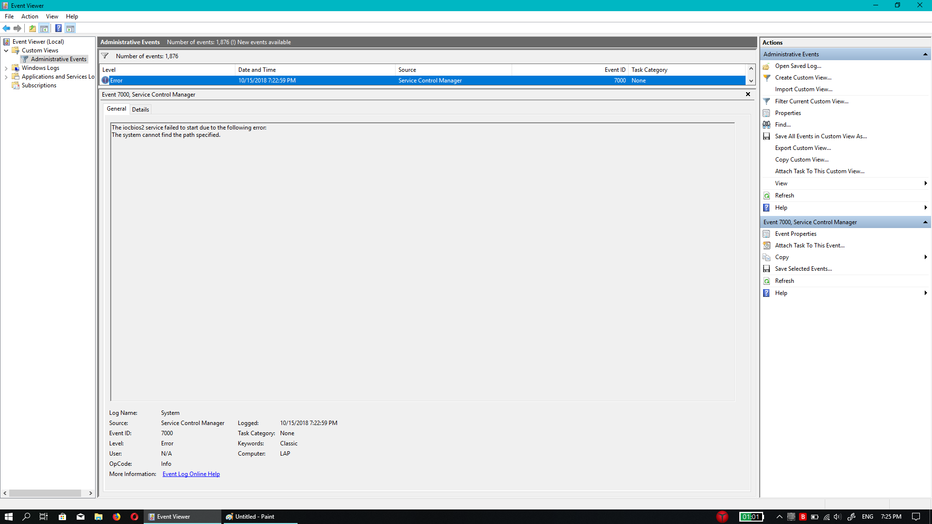Select Subscriptions in the tree
This screenshot has width=932, height=524.
coord(39,85)
